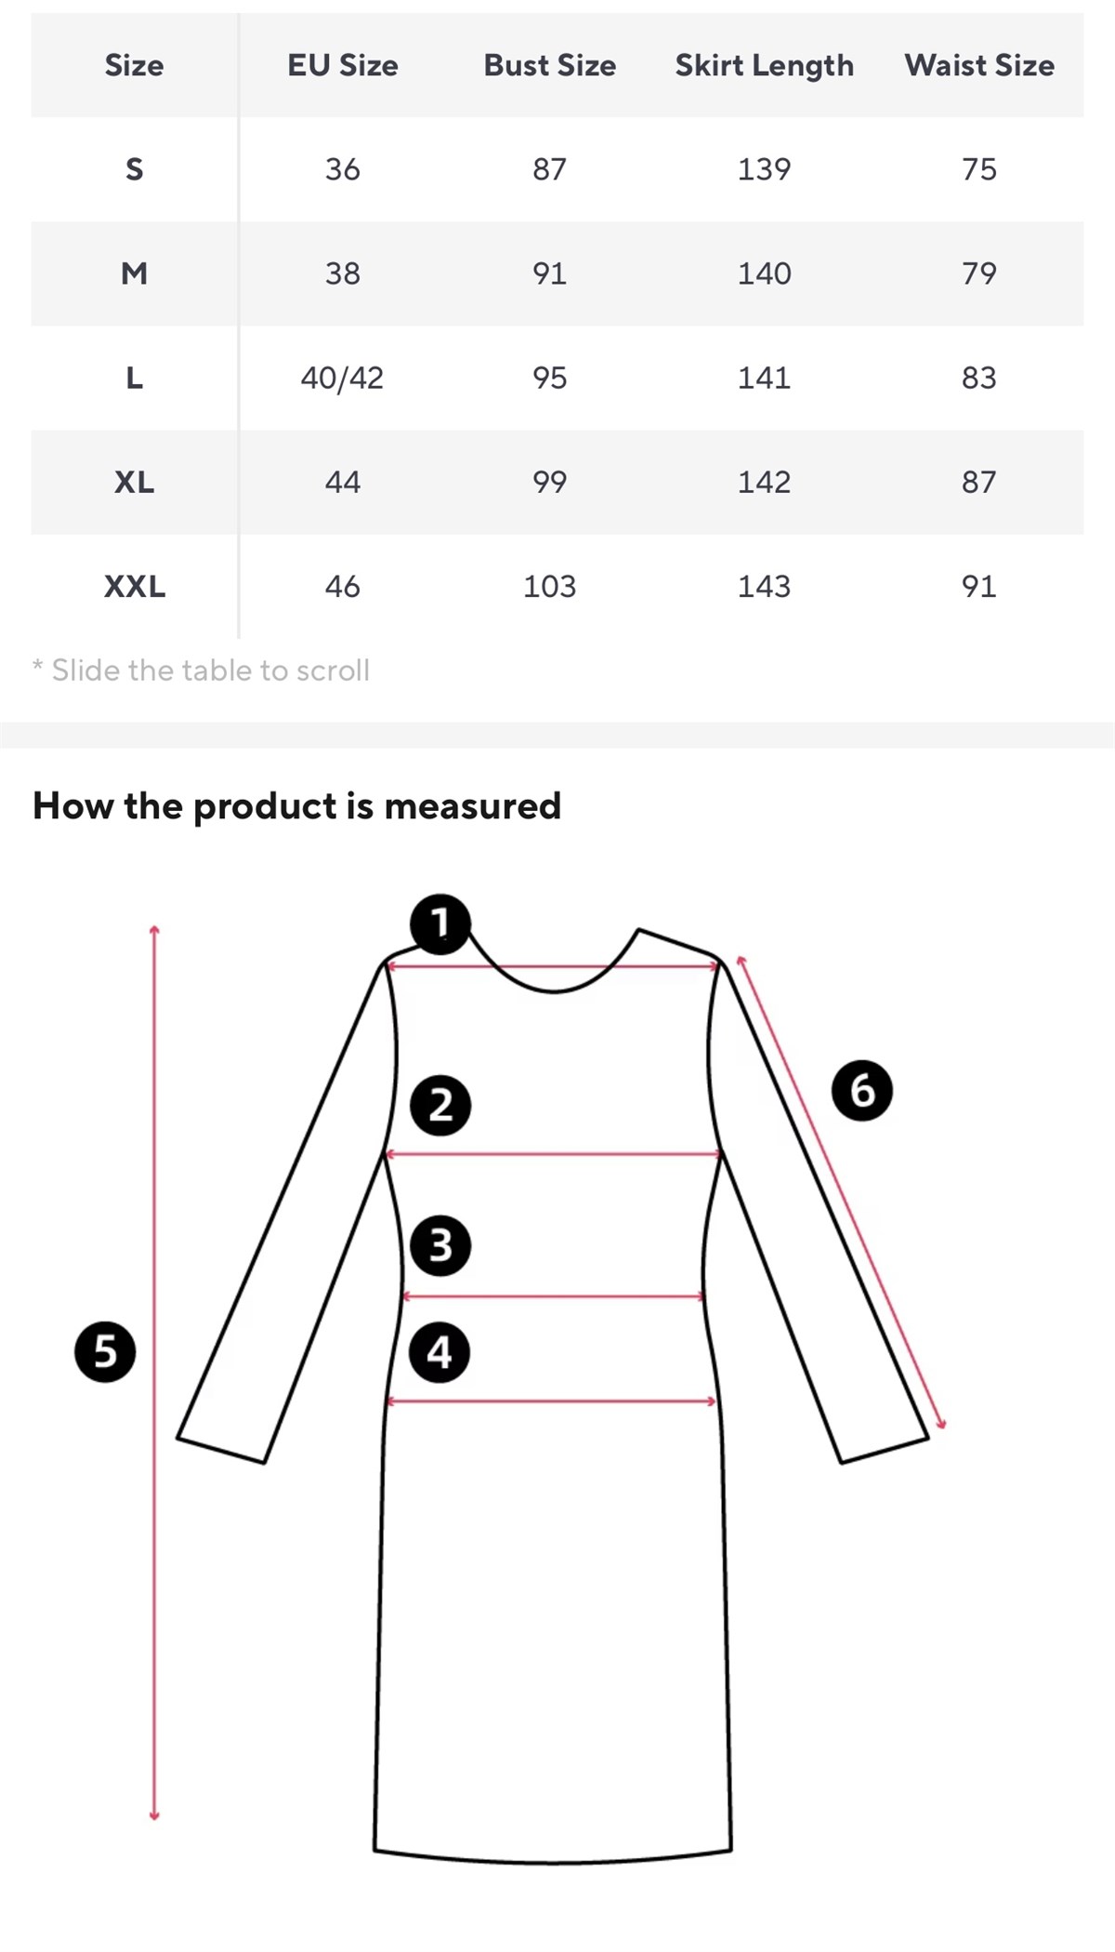Click the 'How the product is measured' heading
Image resolution: width=1115 pixels, height=1952 pixels.
click(296, 805)
